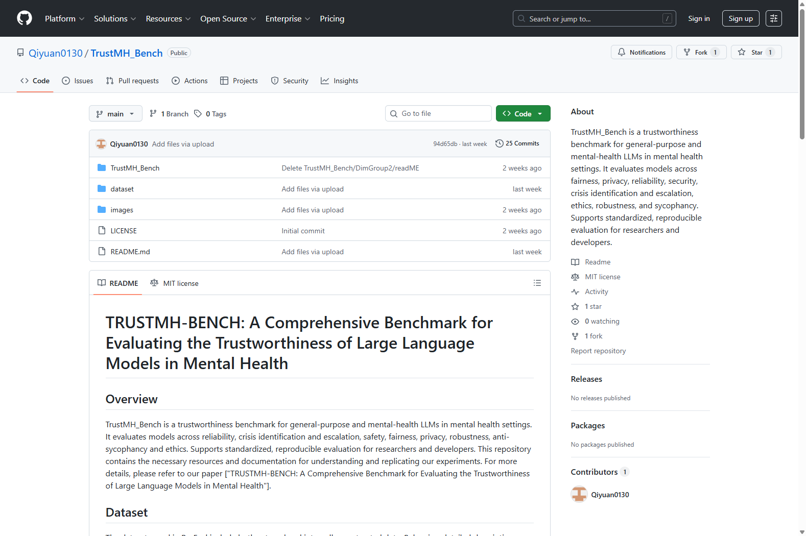Open the main branch selector dropdown
806x536 pixels.
115,114
